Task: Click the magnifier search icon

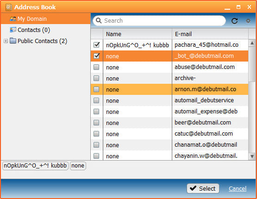Action: (x=99, y=21)
